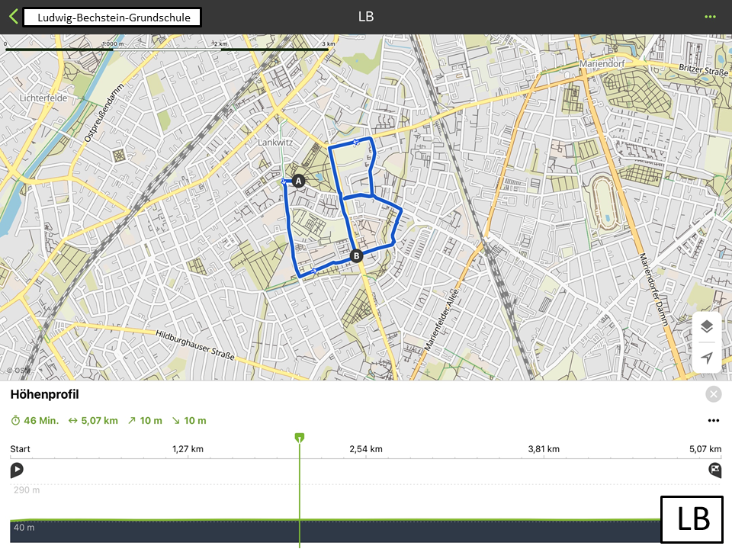This screenshot has height=549, width=732.
Task: Close the Höhenprofil panel
Action: click(x=714, y=394)
